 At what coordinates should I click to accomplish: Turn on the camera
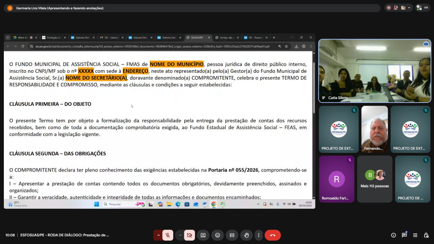pos(189,235)
